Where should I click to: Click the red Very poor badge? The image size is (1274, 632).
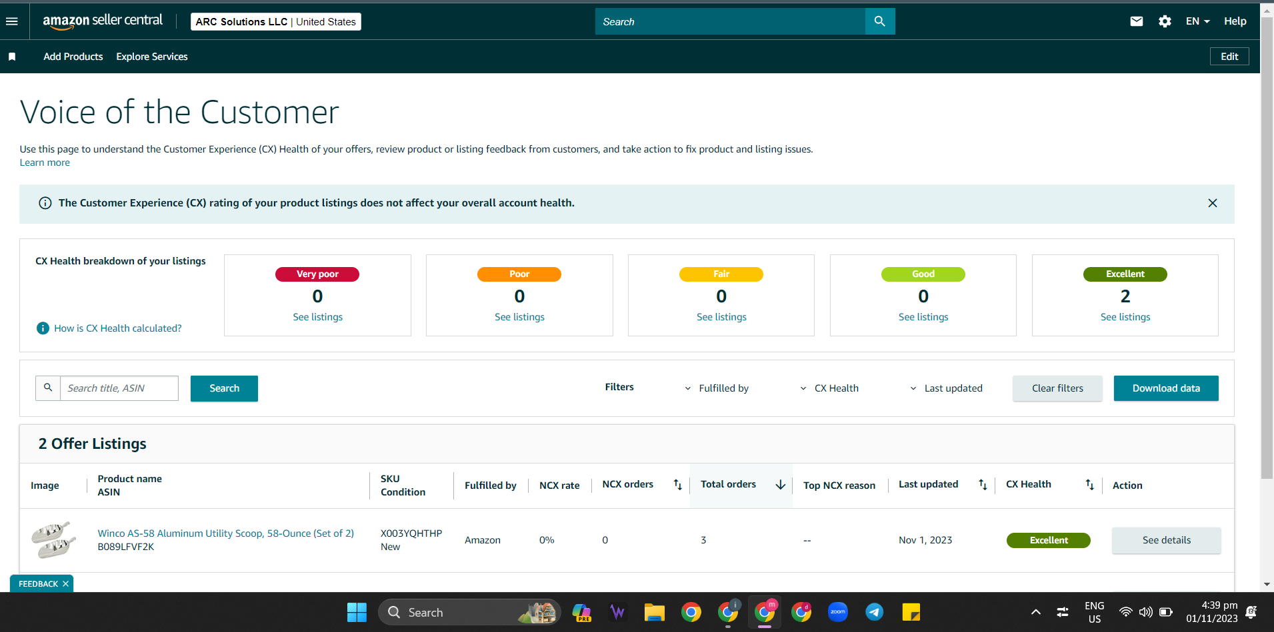(x=317, y=274)
